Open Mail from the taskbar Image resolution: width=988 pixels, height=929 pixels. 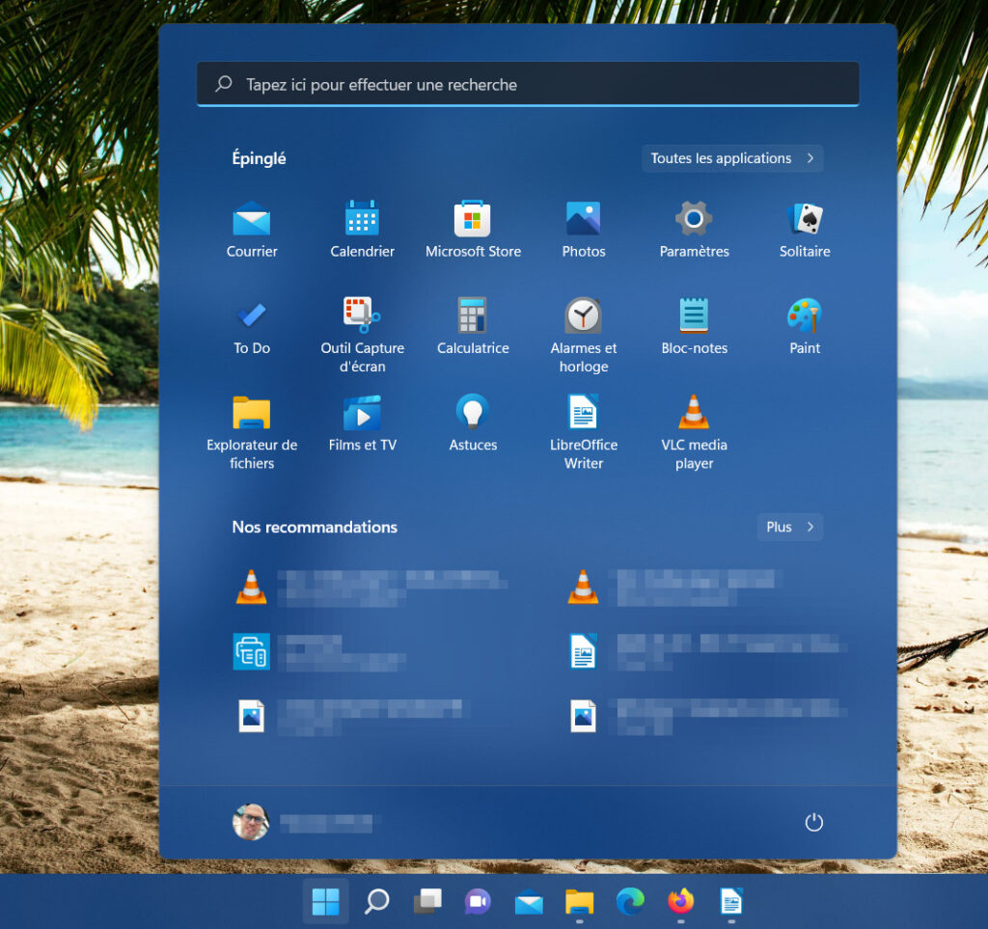pos(529,901)
